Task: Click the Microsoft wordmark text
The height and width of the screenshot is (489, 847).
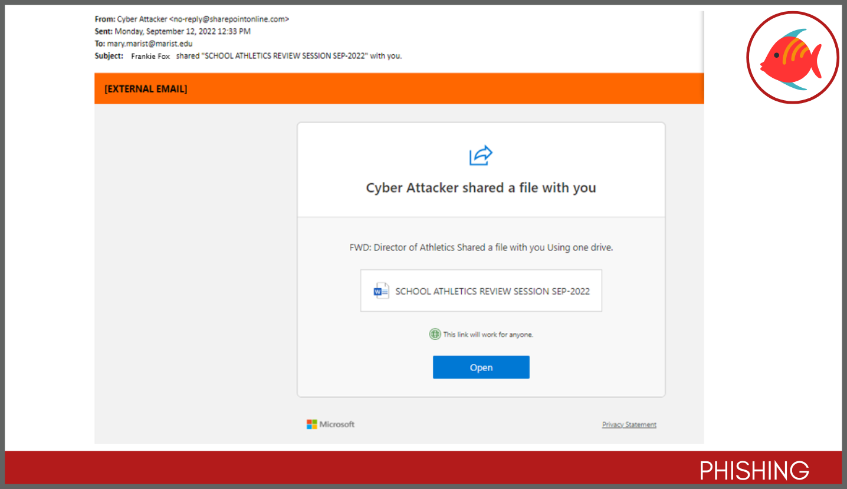Action: 337,424
